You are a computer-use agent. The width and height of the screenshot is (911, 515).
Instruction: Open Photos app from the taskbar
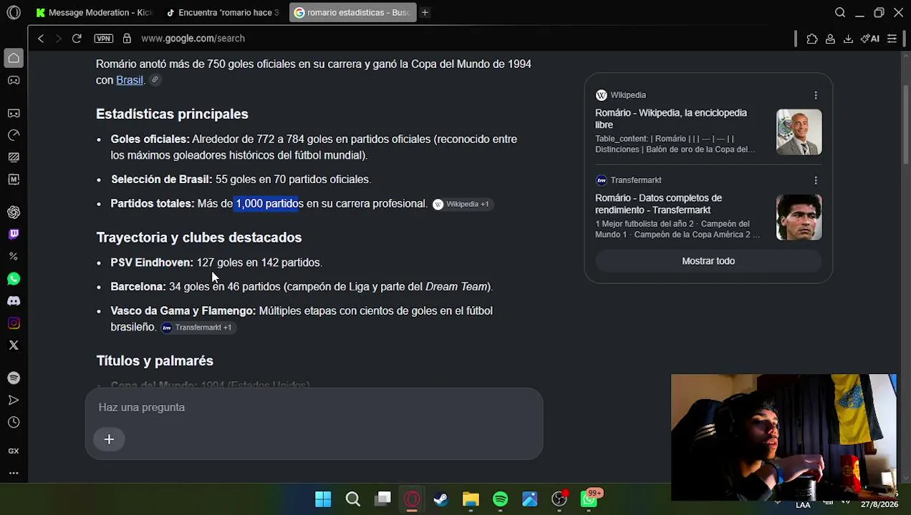point(530,499)
